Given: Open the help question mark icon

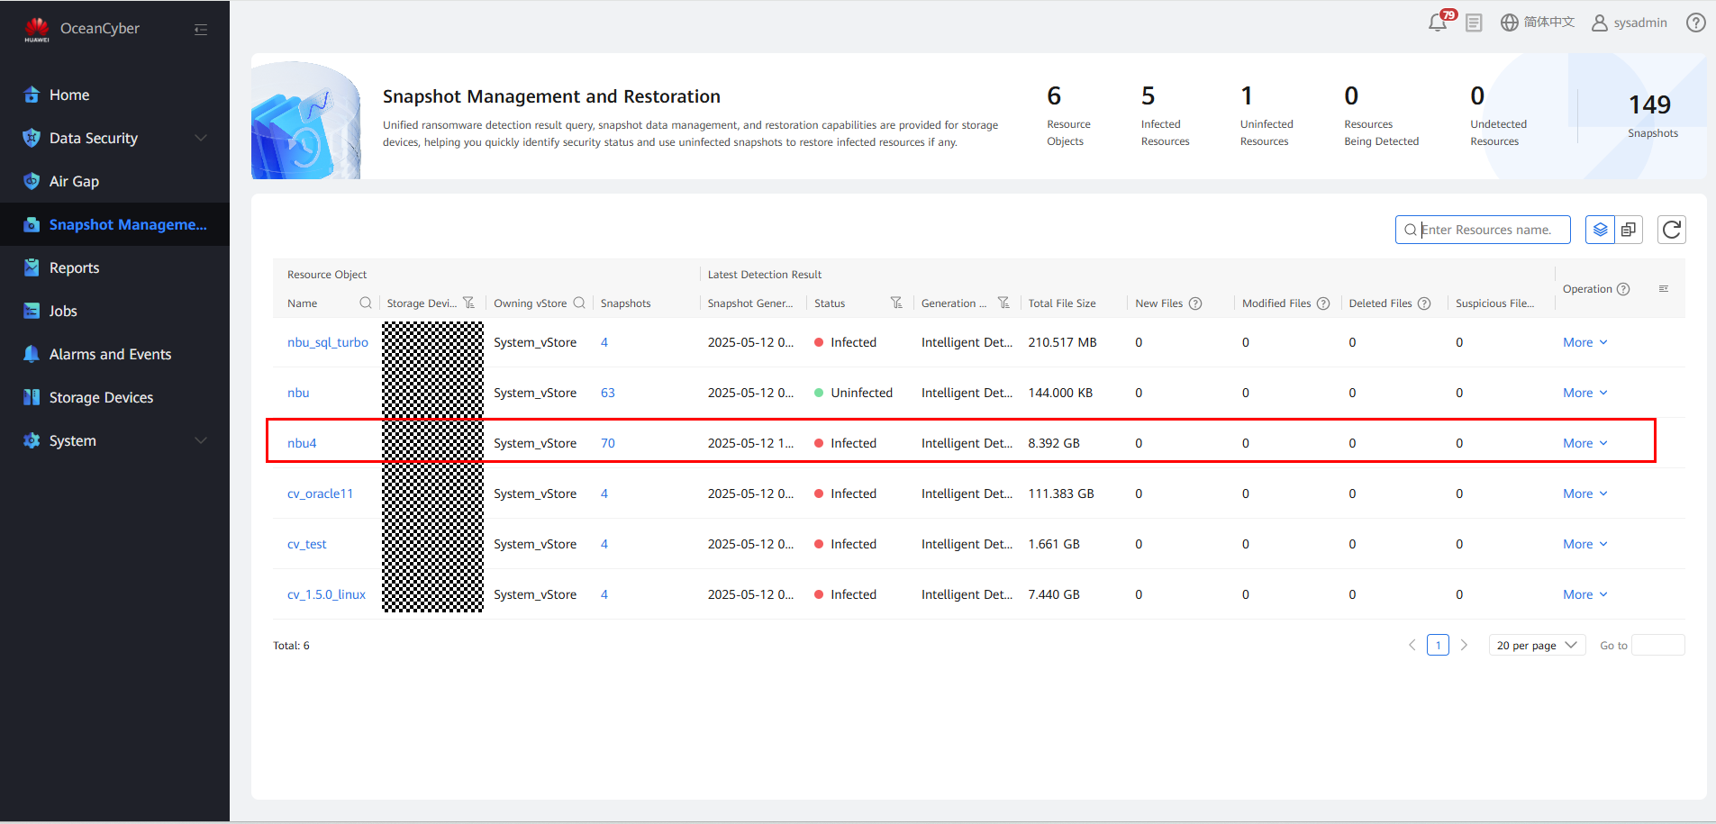Looking at the screenshot, I should click(x=1695, y=23).
